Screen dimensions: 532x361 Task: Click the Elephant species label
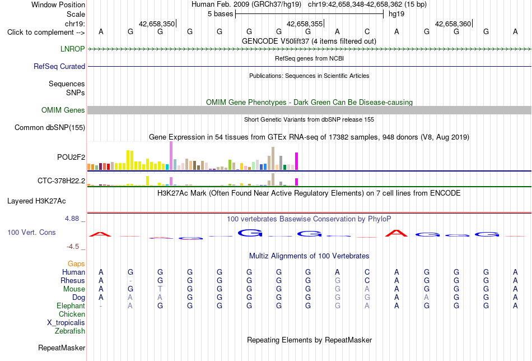pyautogui.click(x=71, y=306)
